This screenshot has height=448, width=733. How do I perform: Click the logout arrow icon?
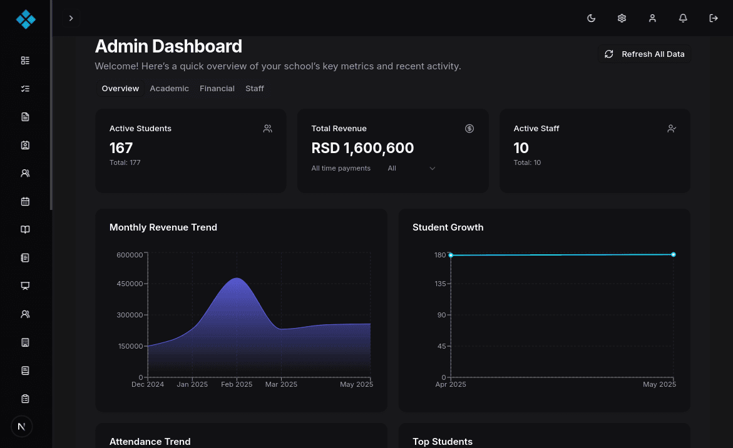(714, 18)
